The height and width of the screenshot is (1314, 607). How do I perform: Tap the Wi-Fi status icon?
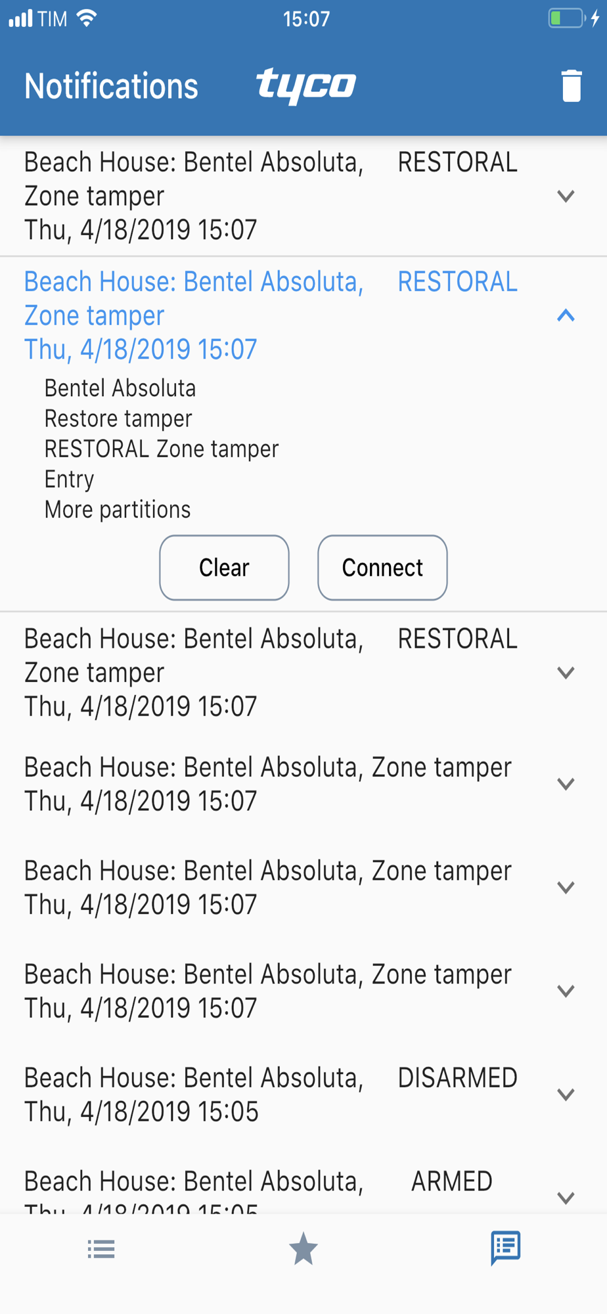[87, 18]
